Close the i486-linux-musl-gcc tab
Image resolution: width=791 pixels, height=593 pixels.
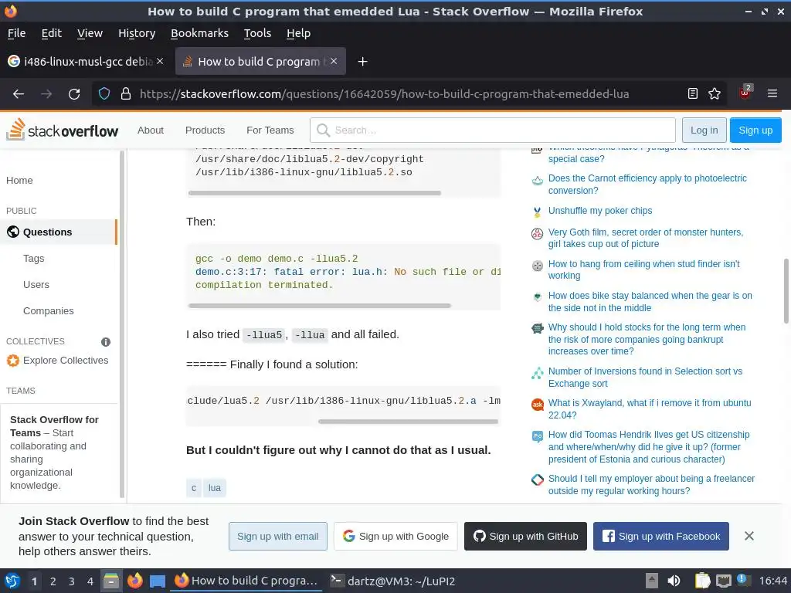click(x=160, y=61)
